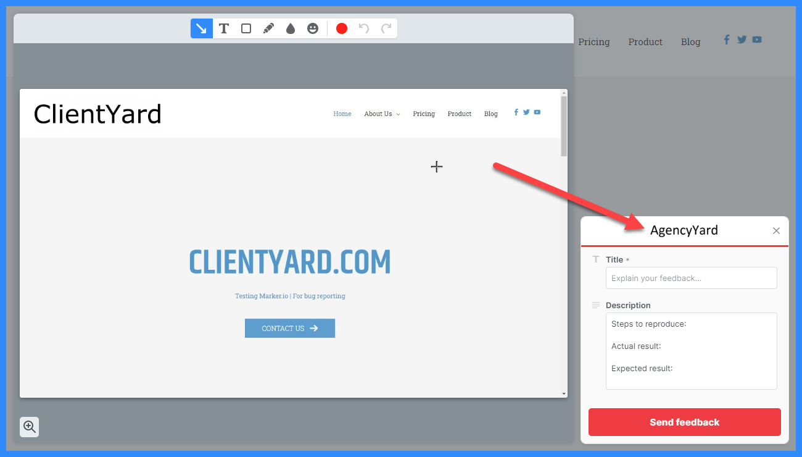Viewport: 802px width, 457px height.
Task: Open Product in background page navigation
Action: point(645,42)
